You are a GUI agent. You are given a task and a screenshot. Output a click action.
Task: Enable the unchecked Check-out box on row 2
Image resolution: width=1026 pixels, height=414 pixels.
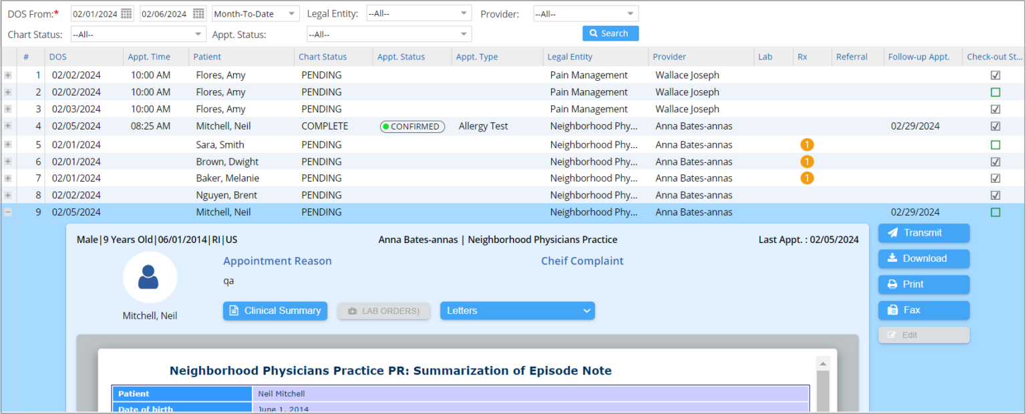tap(995, 91)
